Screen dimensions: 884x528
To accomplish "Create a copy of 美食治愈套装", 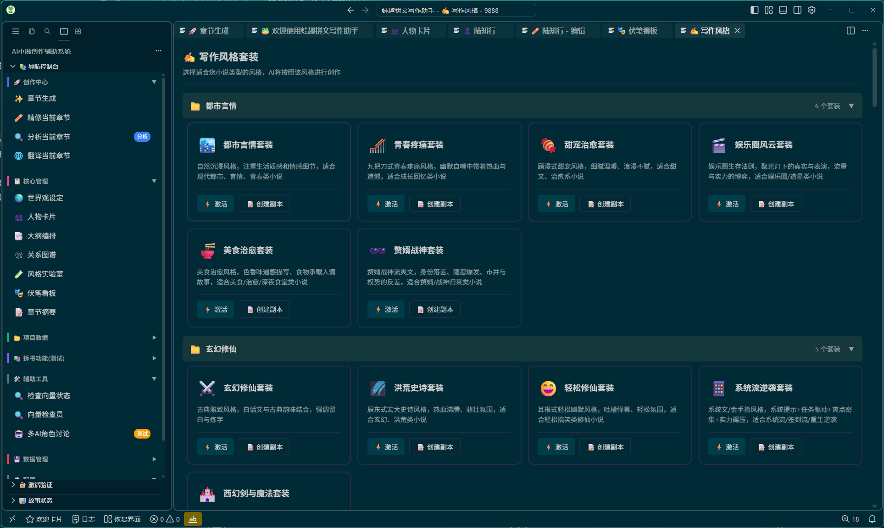I will click(x=264, y=310).
